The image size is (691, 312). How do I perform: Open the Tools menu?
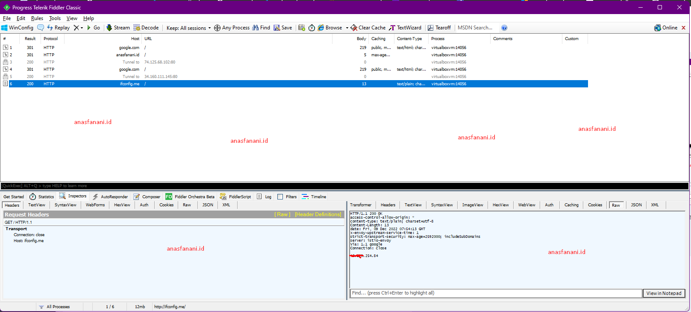click(x=55, y=18)
